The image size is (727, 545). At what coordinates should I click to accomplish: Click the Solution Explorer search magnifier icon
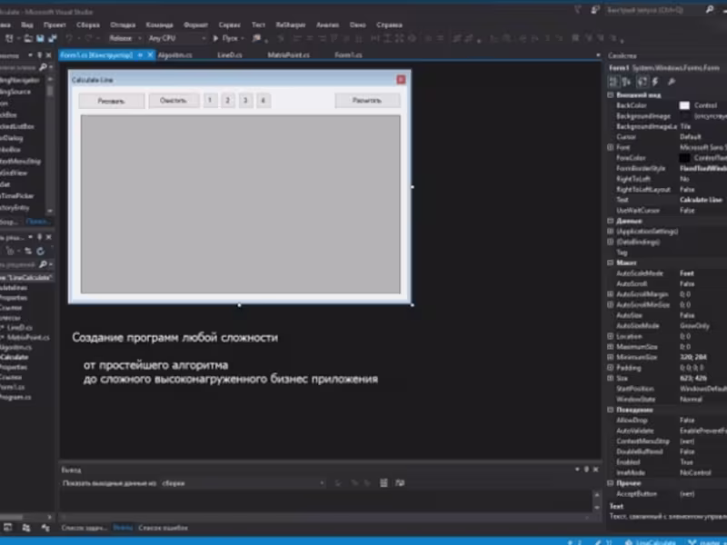(43, 264)
